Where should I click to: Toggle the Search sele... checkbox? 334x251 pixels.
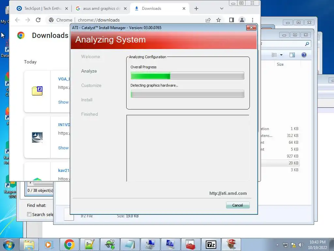[x=29, y=214]
